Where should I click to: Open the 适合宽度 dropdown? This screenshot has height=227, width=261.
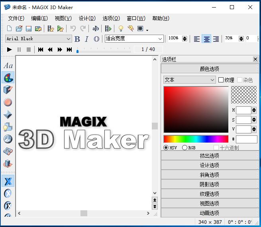click(x=134, y=39)
